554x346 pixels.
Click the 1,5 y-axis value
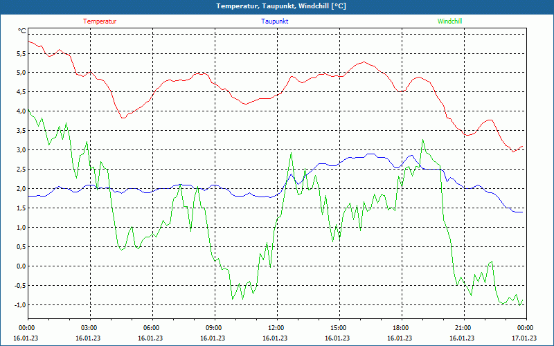coord(21,208)
